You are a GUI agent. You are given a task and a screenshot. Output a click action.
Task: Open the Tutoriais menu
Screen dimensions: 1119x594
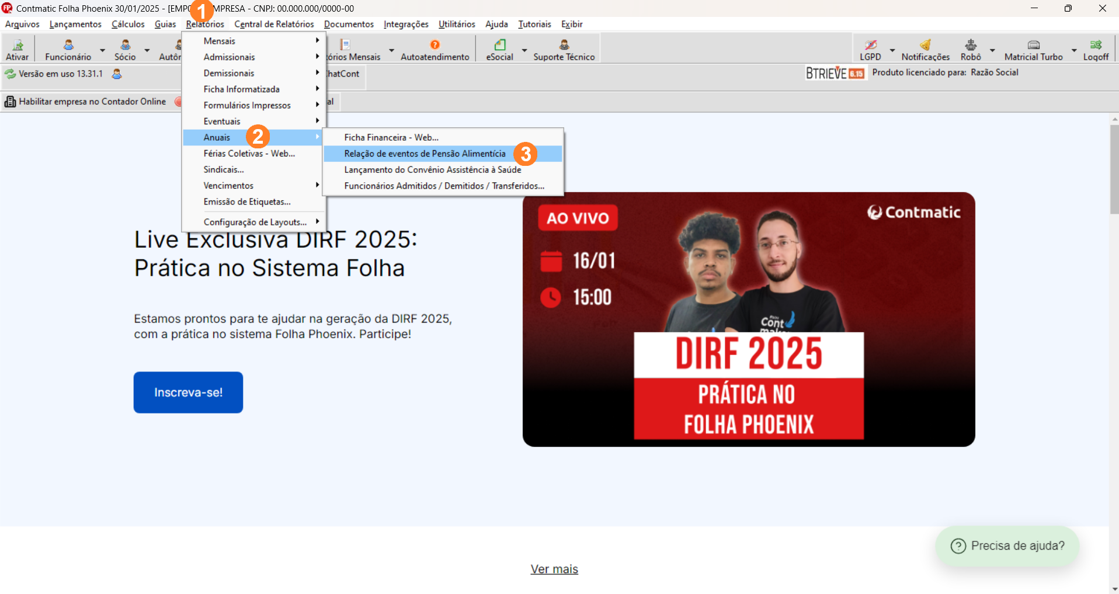tap(534, 24)
